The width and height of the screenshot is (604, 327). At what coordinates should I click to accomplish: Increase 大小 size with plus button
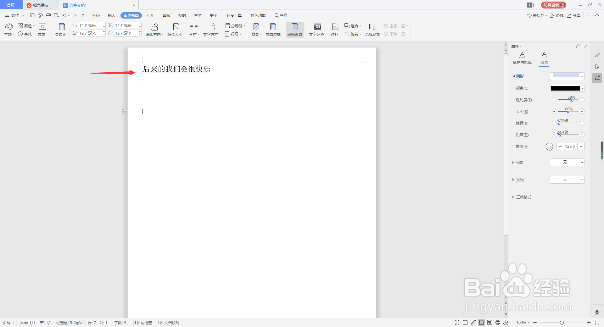click(x=582, y=111)
